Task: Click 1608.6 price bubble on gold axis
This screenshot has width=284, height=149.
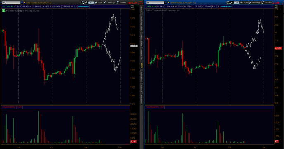Action: pyautogui.click(x=134, y=46)
